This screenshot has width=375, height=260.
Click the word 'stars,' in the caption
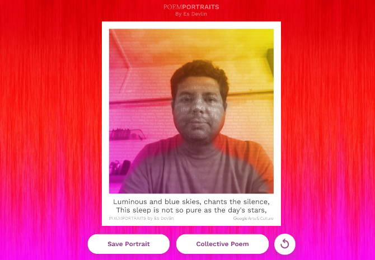pyautogui.click(x=257, y=210)
